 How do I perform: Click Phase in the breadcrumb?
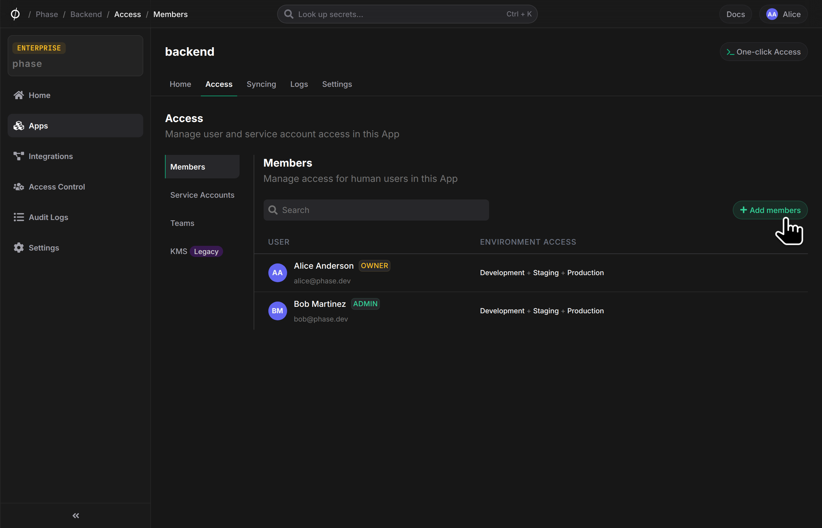pos(47,14)
